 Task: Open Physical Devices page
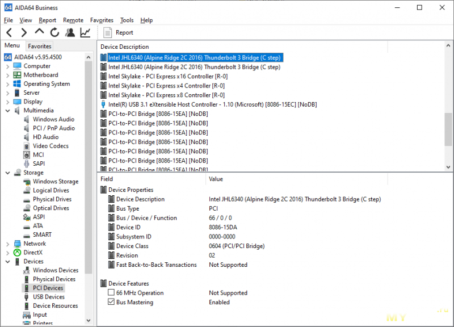(x=54, y=279)
